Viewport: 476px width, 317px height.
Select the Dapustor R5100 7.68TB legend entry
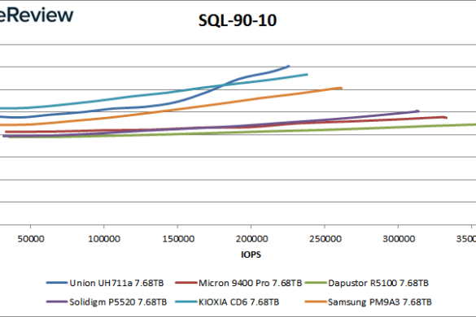(367, 283)
